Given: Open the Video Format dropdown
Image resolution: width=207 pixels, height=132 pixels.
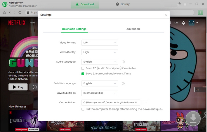Looking at the screenshot, I should [x=100, y=43].
